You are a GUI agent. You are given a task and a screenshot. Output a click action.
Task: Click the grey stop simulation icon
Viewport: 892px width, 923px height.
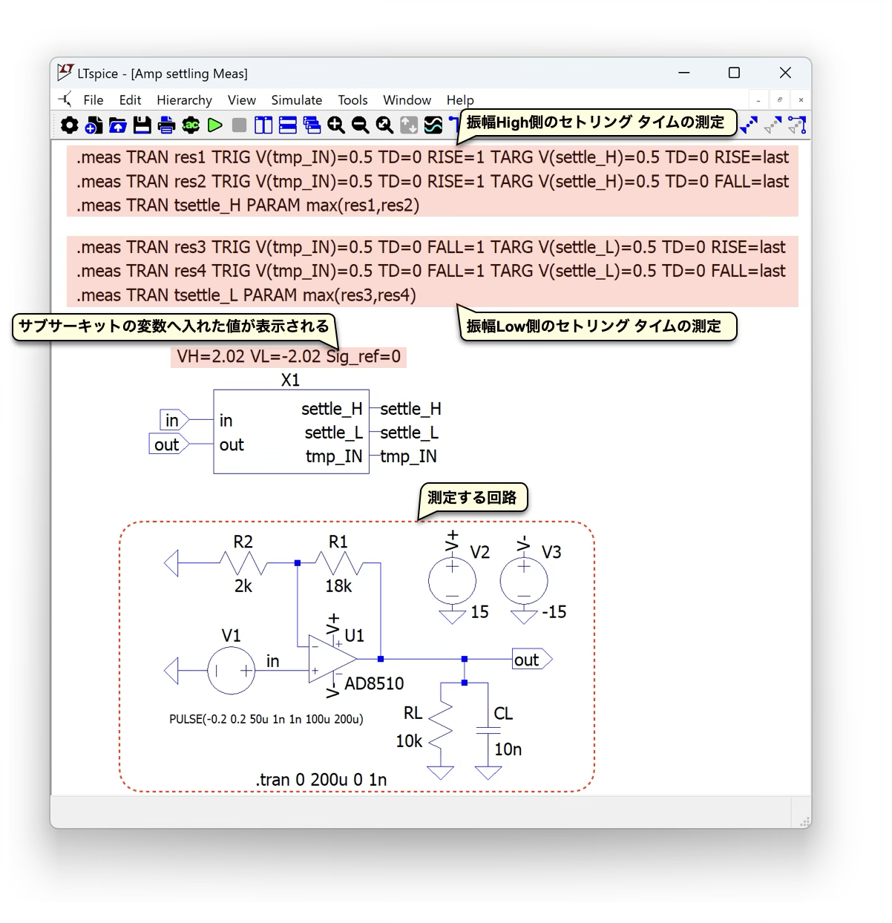click(x=239, y=125)
